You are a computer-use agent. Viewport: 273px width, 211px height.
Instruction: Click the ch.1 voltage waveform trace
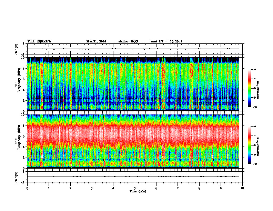[133, 49]
